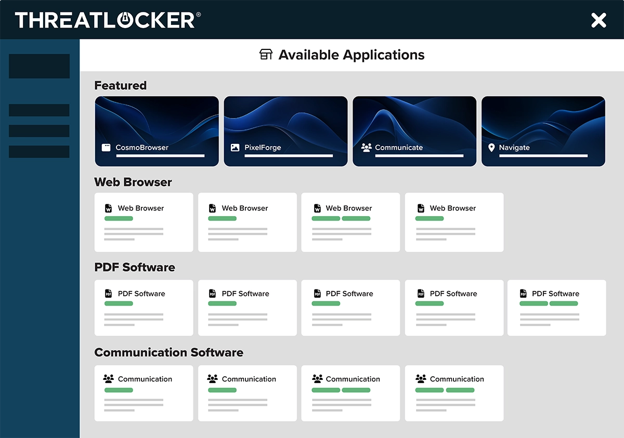Click the image icon beside PixelForge
This screenshot has width=624, height=438.
tap(235, 148)
